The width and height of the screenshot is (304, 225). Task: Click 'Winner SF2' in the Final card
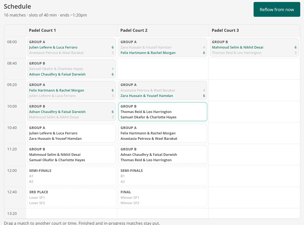130,203
